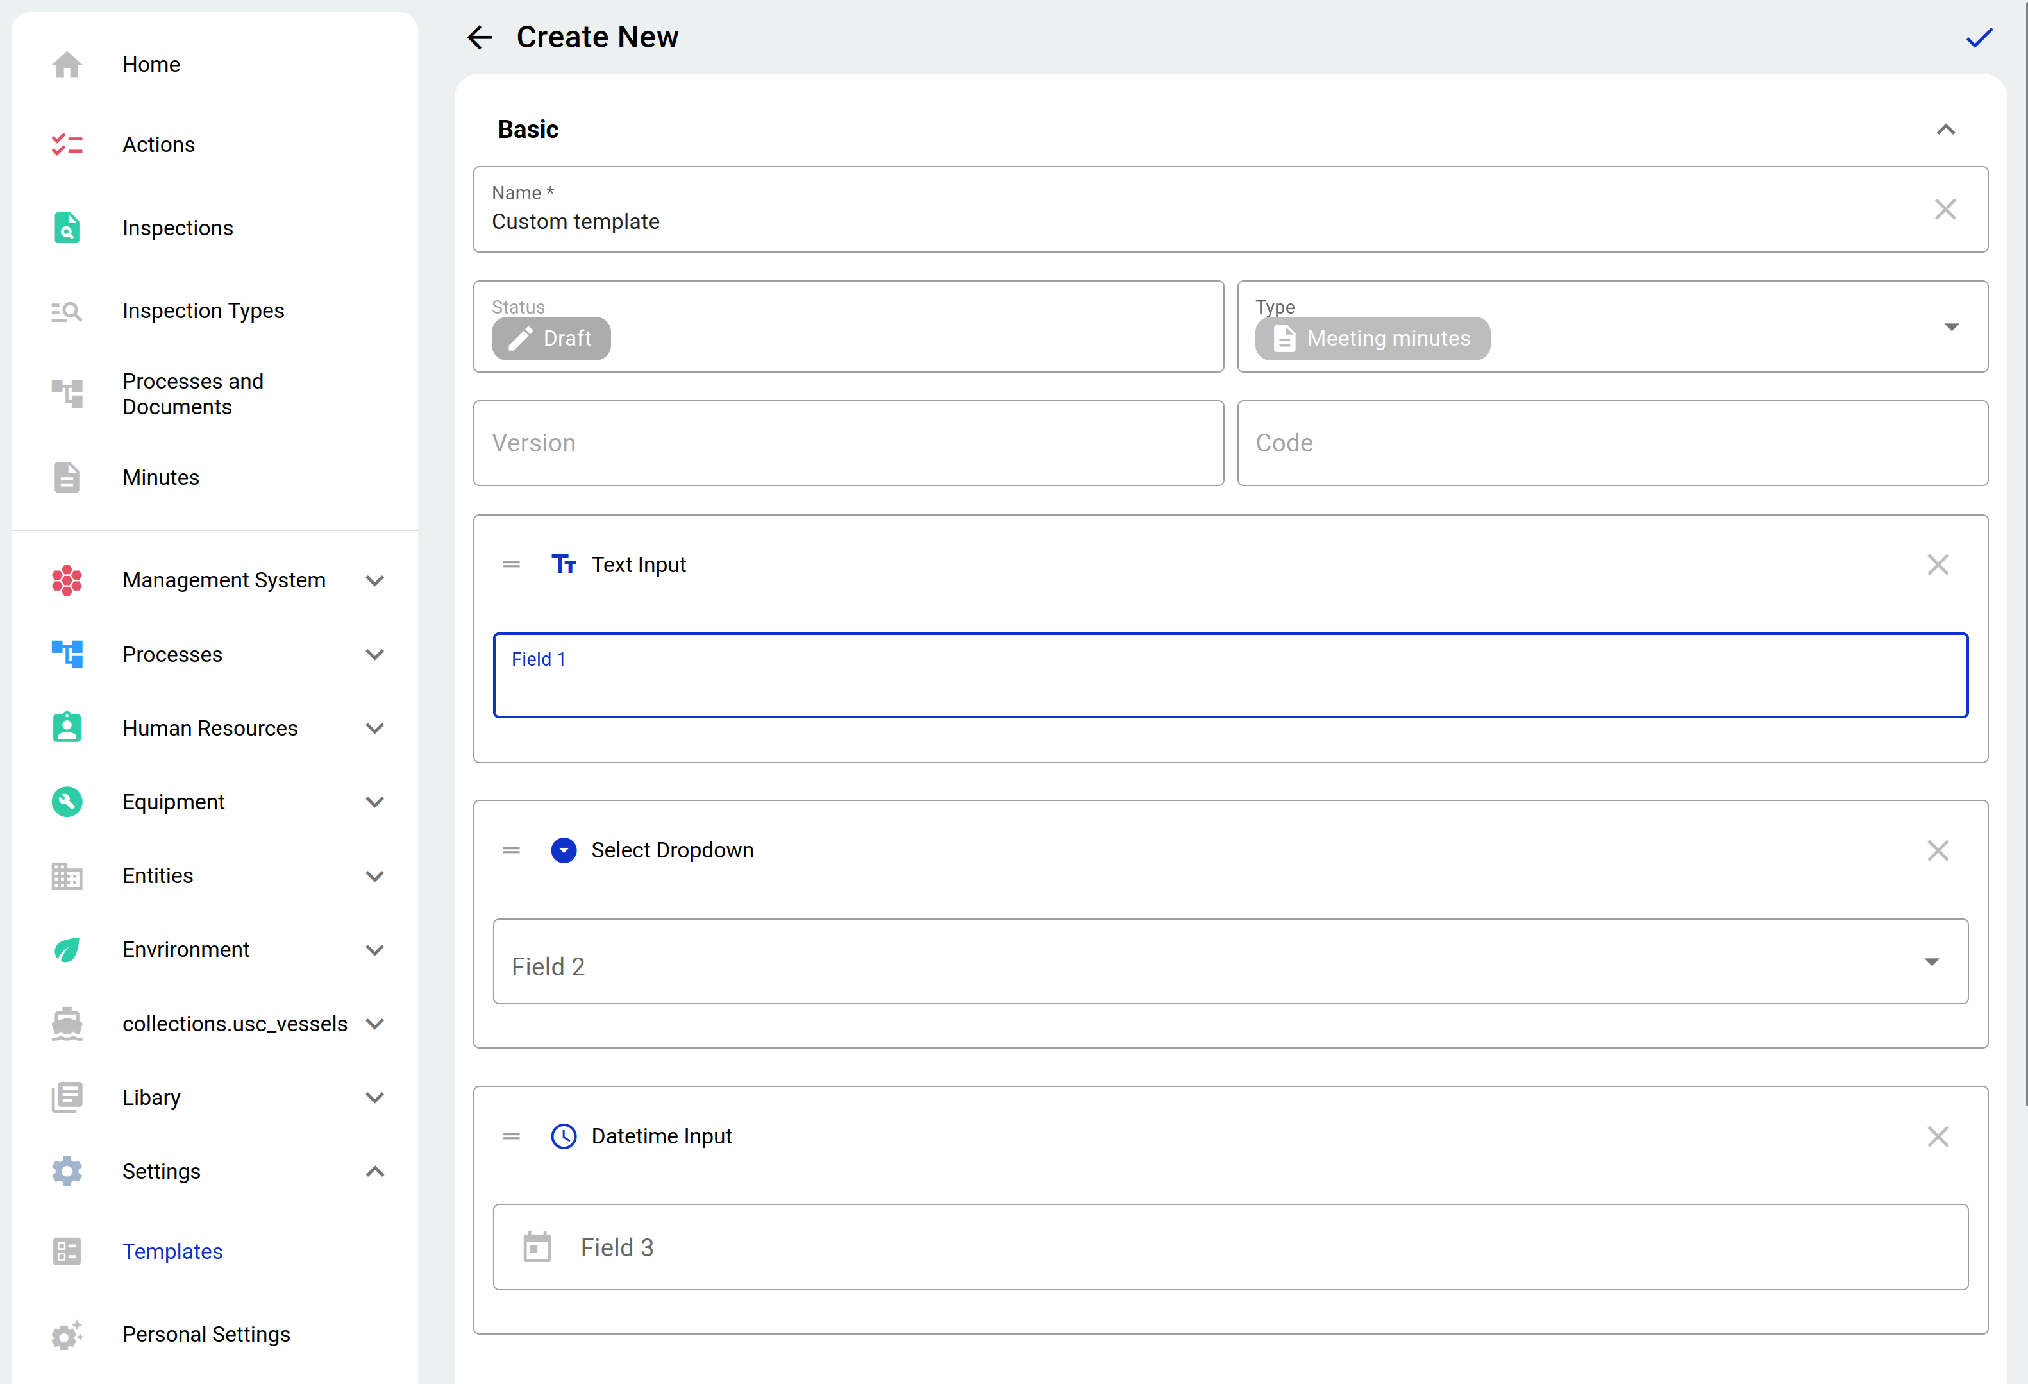The image size is (2028, 1384).
Task: Click the blue confirm checkmark icon
Action: [1978, 38]
